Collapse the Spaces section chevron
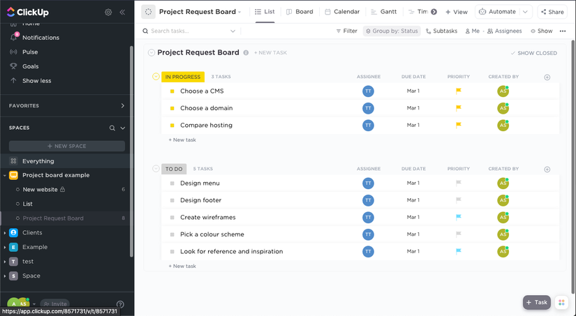This screenshot has width=576, height=316. point(123,128)
